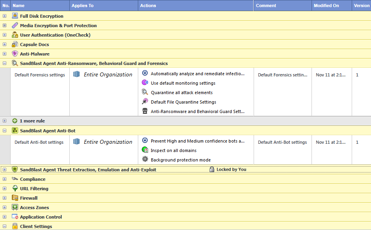The height and width of the screenshot is (230, 371).
Task: Select the Default Anti-Bot settings rule name
Action: (x=39, y=142)
